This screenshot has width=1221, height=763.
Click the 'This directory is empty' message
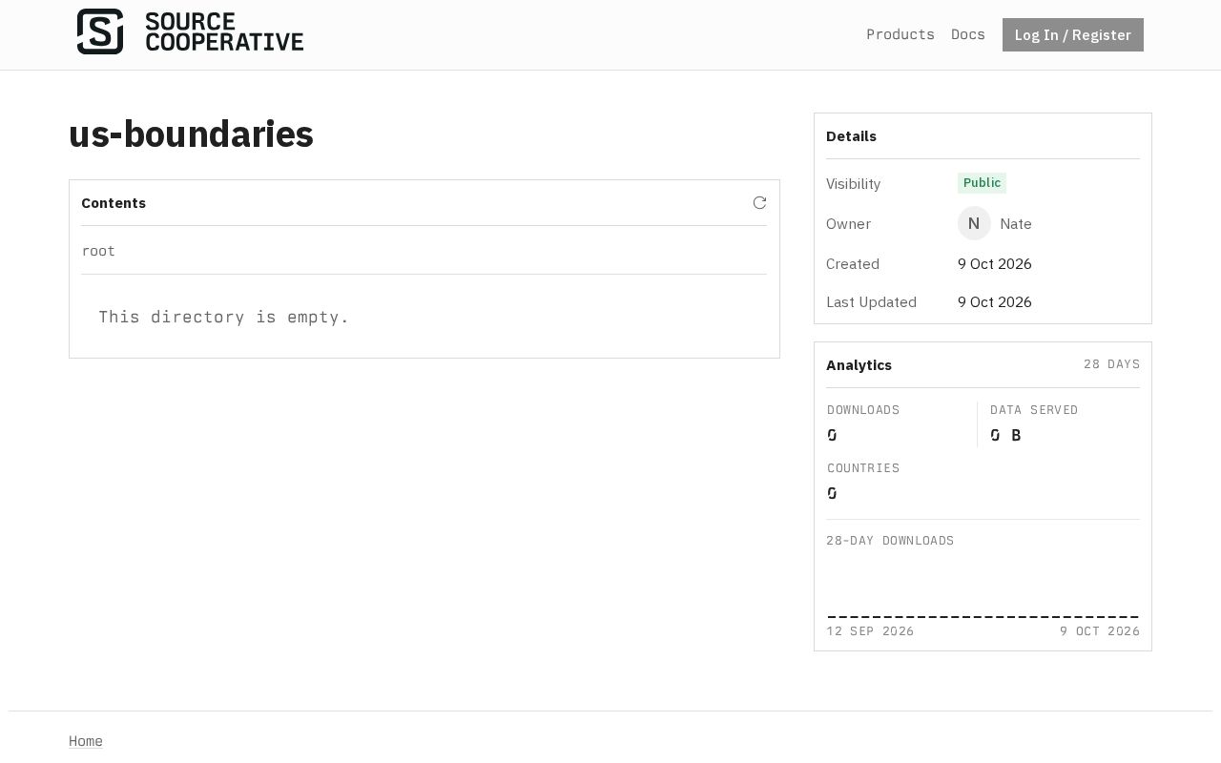(224, 317)
